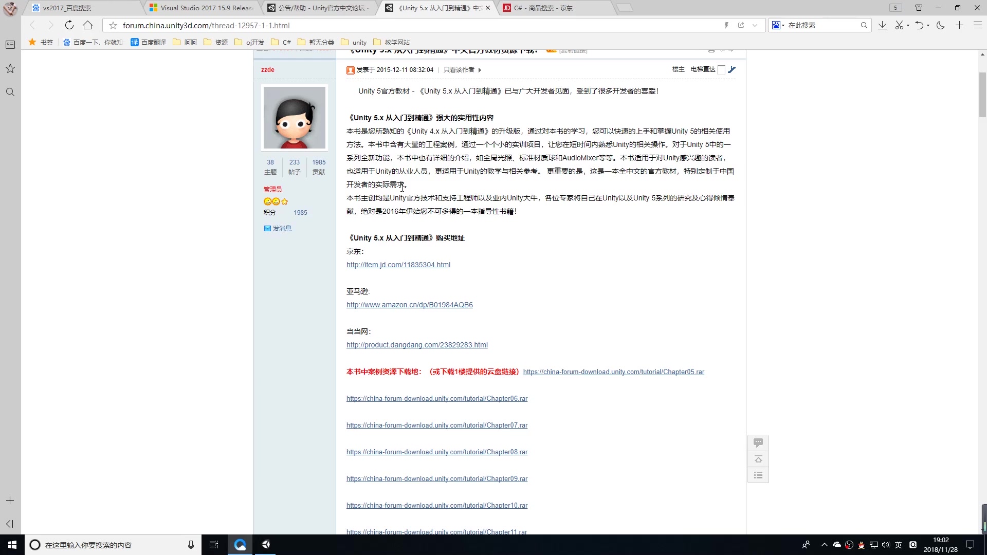This screenshot has width=987, height=555.
Task: Open the Windows Start menu
Action: pos(12,545)
